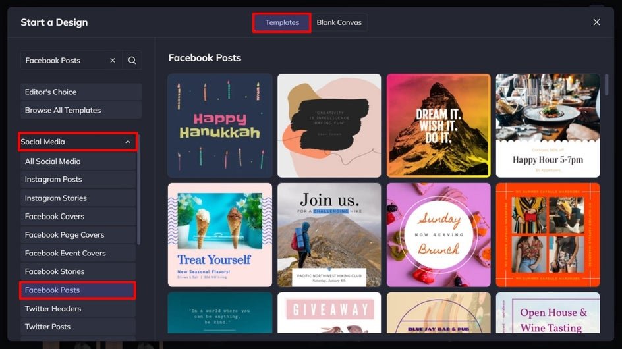The height and width of the screenshot is (349, 622).
Task: Click the template gallery vertical scrollbar
Action: 607,86
